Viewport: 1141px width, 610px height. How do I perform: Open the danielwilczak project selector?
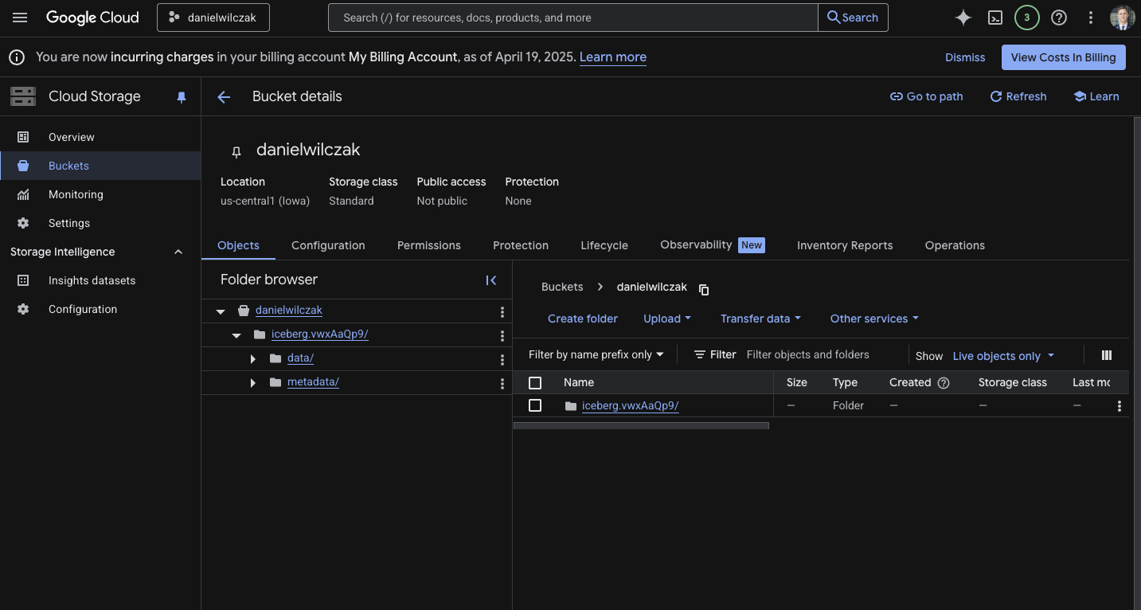click(x=213, y=18)
